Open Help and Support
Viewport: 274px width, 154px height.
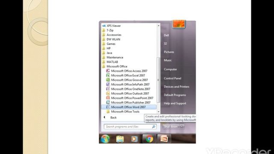175,104
